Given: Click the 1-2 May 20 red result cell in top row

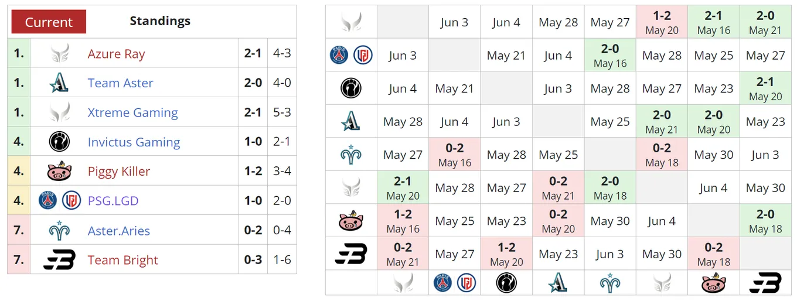Looking at the screenshot, I should (x=662, y=22).
